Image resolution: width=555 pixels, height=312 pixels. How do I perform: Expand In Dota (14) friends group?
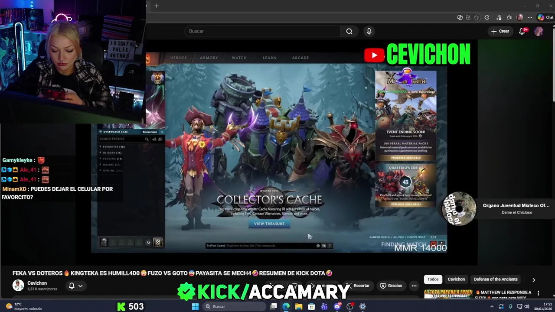pos(111,153)
